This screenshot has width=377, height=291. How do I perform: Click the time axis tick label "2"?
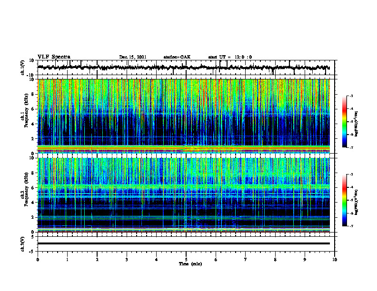coord(97,260)
